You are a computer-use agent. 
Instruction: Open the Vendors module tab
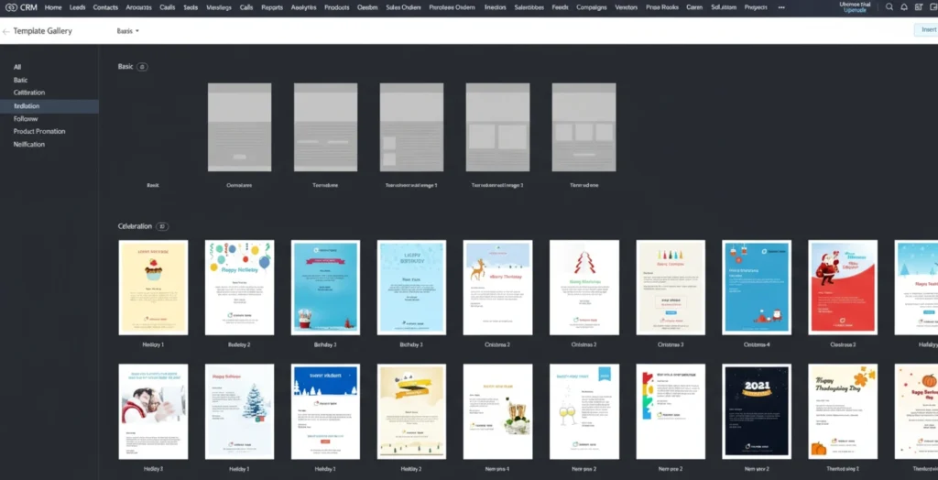627,7
